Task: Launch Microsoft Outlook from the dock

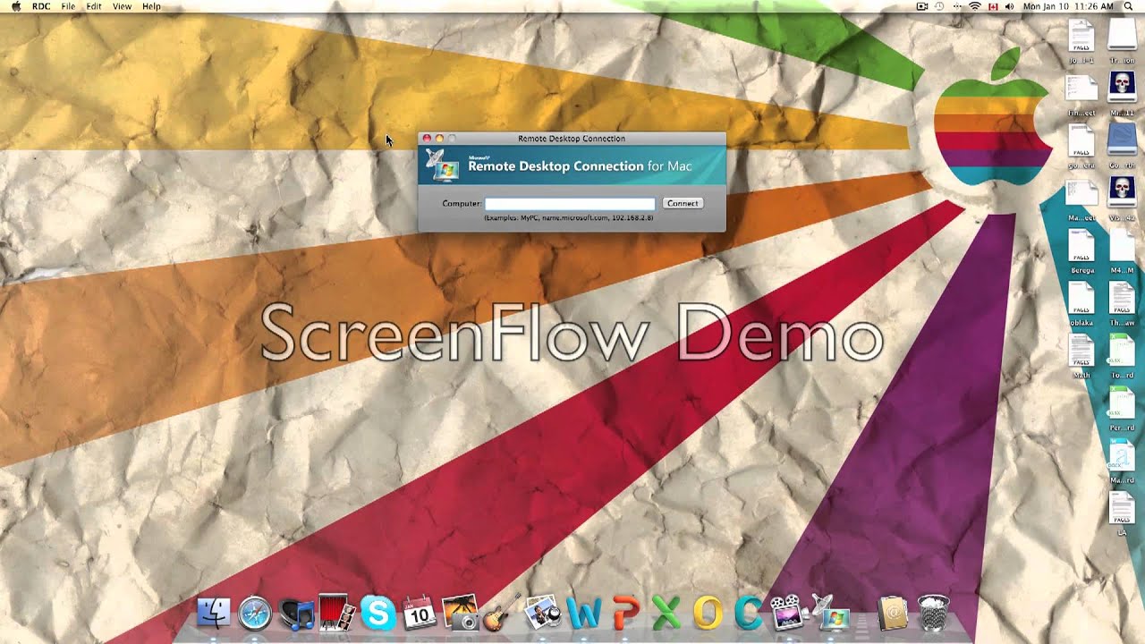Action: point(708,614)
